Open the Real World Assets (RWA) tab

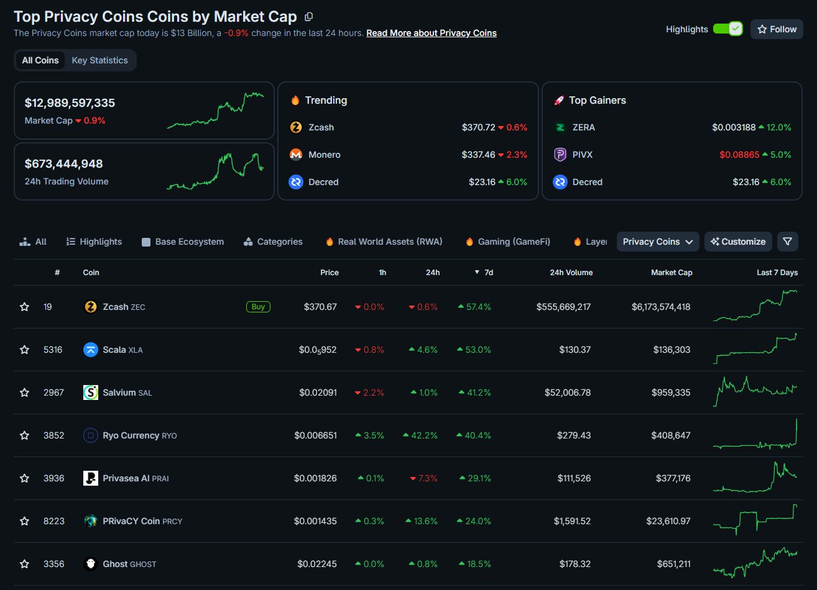tap(384, 242)
